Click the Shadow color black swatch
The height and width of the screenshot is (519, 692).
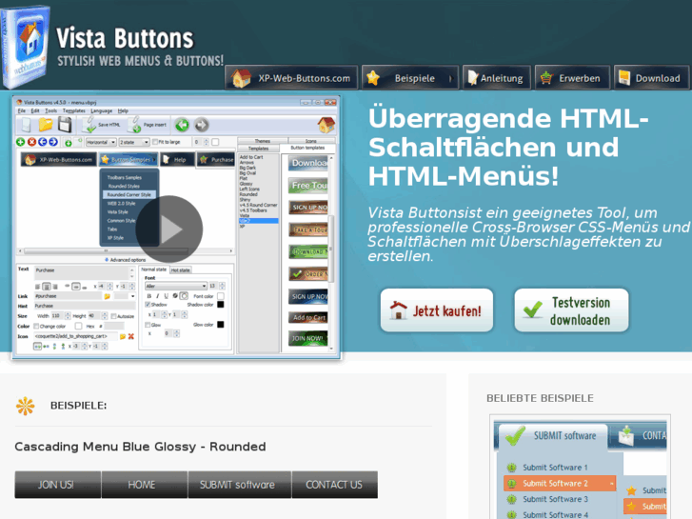click(x=221, y=305)
